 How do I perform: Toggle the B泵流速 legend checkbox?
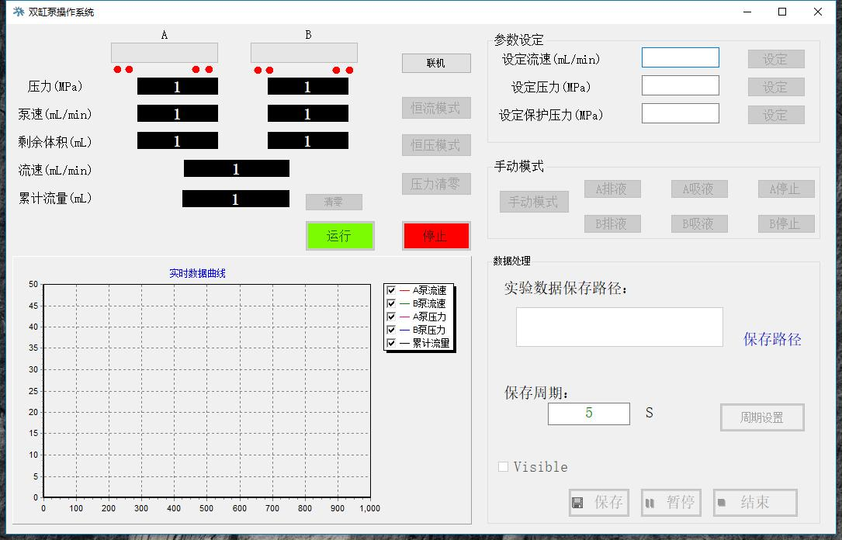391,303
